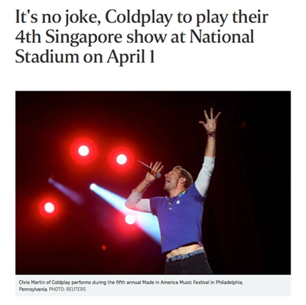This screenshot has width=306, height=305.
Task: Click the lowest-left red stage light
Action: coord(49,208)
